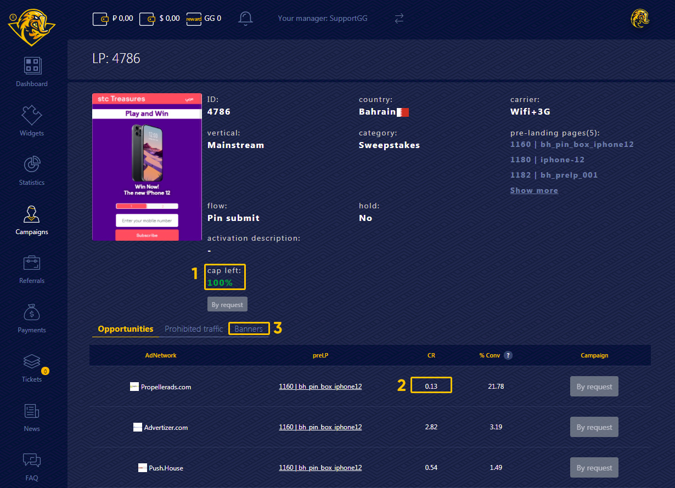
Task: Open pre-landing page 1160 bh_pin_box_iphone12 in details
Action: [x=572, y=144]
